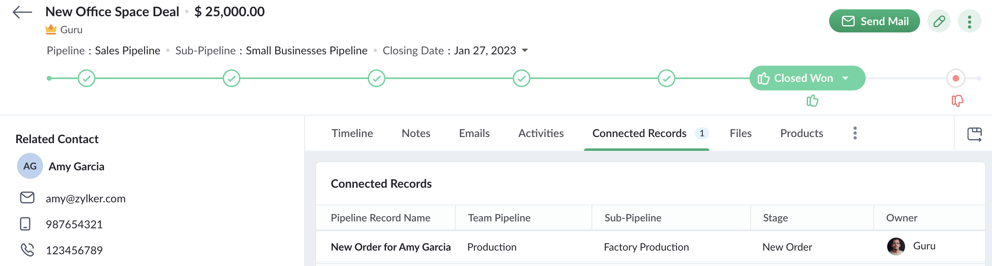Open the Closed Won stage dropdown
Viewport: 992px width, 266px height.
845,78
